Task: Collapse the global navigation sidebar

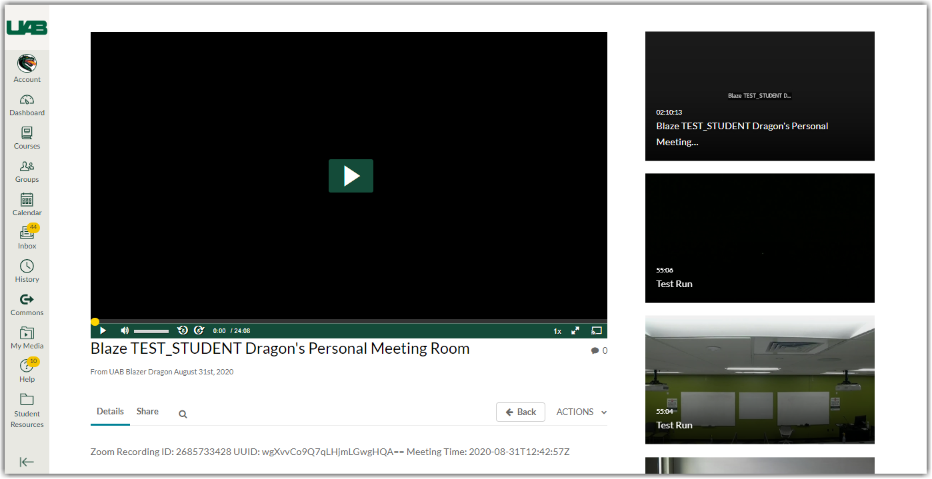Action: click(27, 462)
